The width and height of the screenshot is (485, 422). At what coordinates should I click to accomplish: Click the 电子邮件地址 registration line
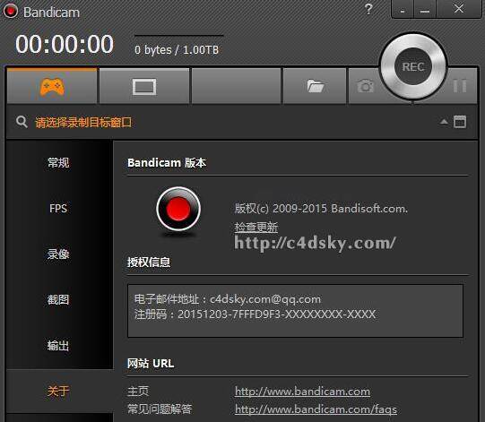tap(228, 299)
